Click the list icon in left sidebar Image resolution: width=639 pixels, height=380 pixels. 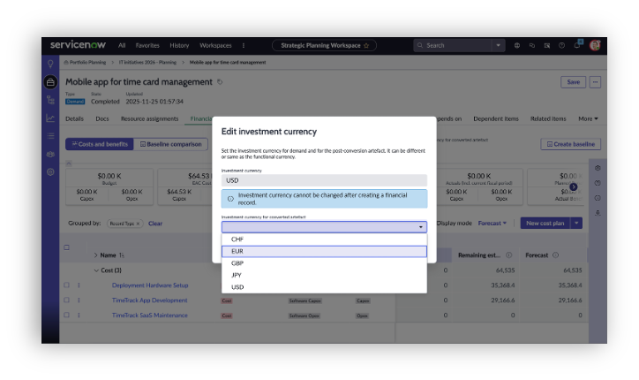(x=50, y=136)
